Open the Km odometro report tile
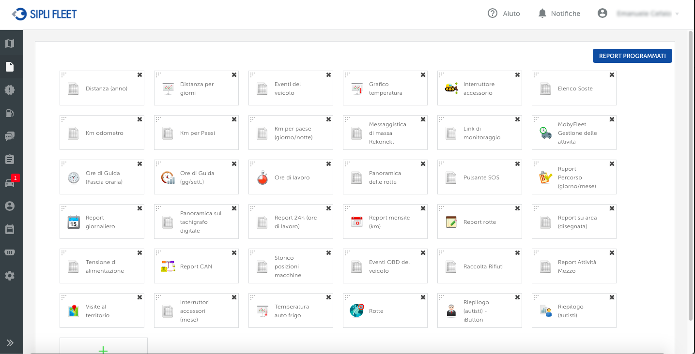The image size is (695, 354). [102, 132]
